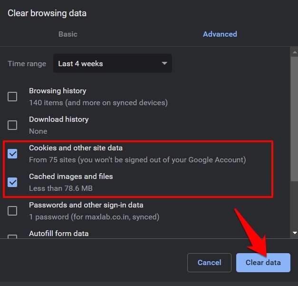Uncheck Cached images and files checkbox
Image resolution: width=298 pixels, height=286 pixels.
click(12, 182)
